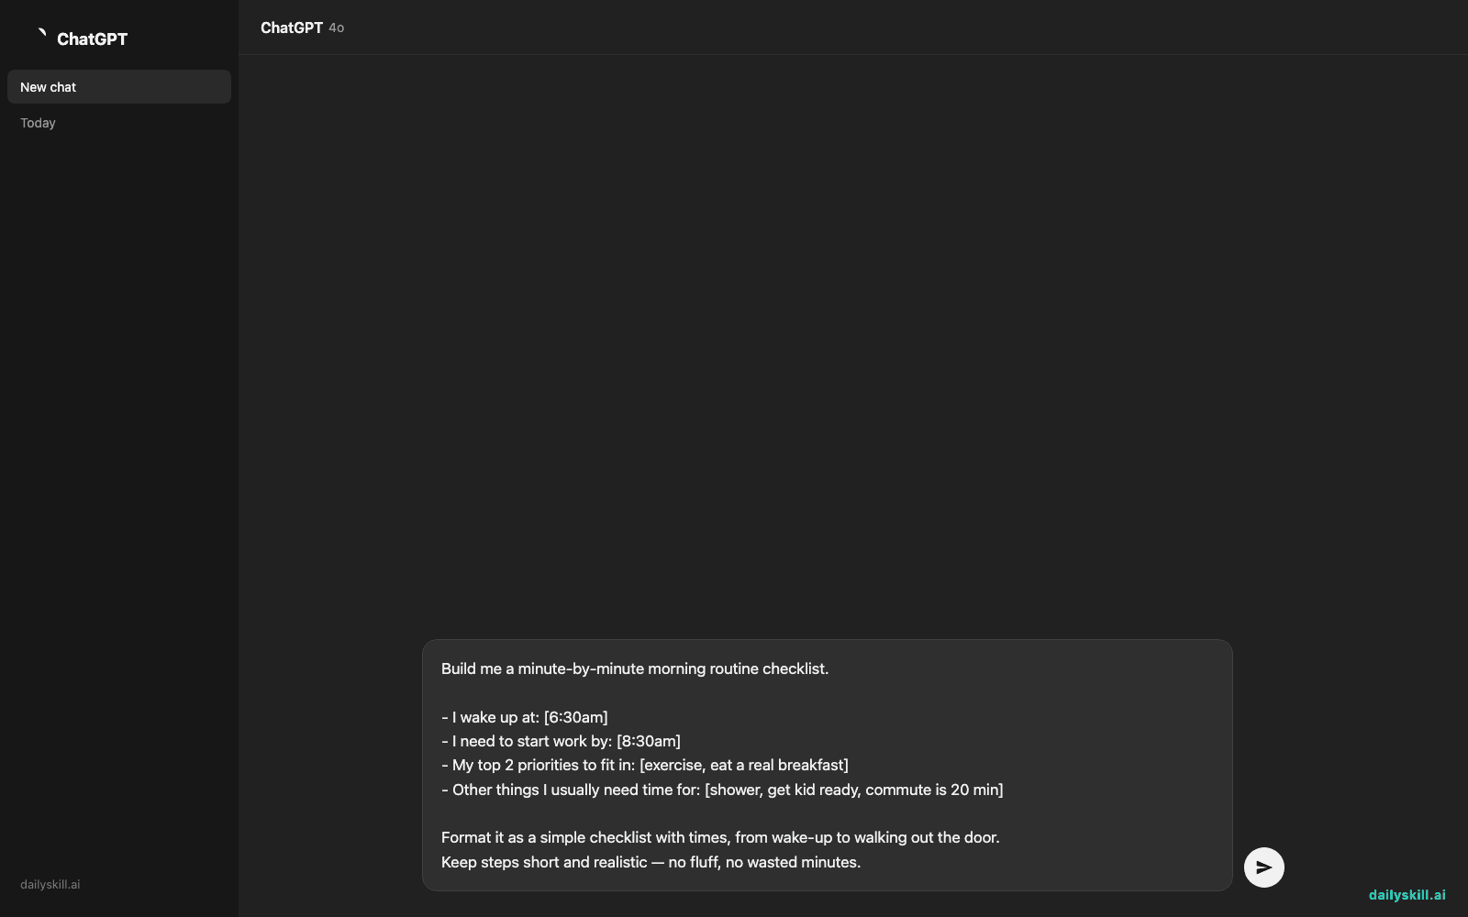The image size is (1468, 917).
Task: Click the prompt line 'I wake up at: [6:30am]'
Action: pyautogui.click(x=525, y=717)
